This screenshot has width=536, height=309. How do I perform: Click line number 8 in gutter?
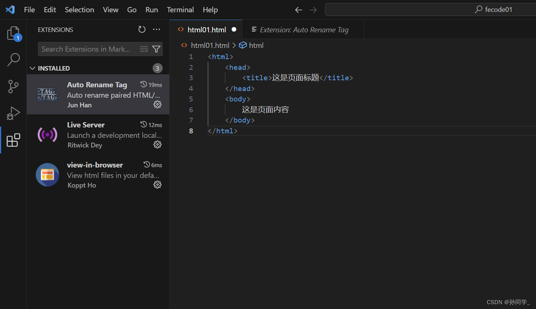click(x=191, y=131)
